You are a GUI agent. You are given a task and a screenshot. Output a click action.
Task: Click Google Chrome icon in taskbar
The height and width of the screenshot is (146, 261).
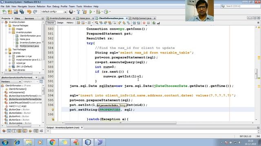point(52,142)
